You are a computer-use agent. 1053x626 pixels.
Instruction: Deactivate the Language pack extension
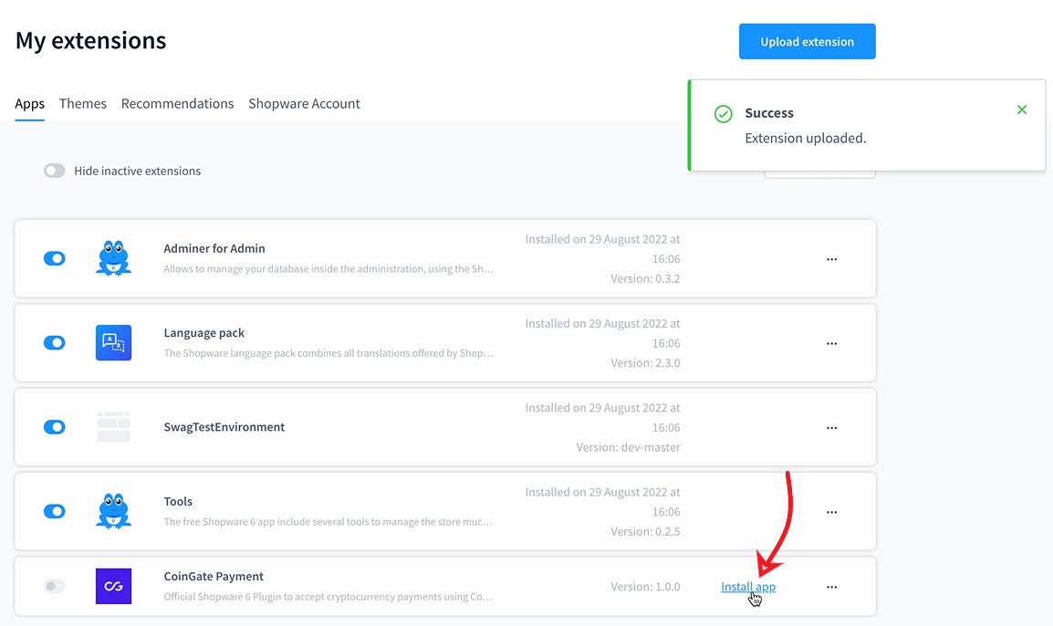click(55, 342)
